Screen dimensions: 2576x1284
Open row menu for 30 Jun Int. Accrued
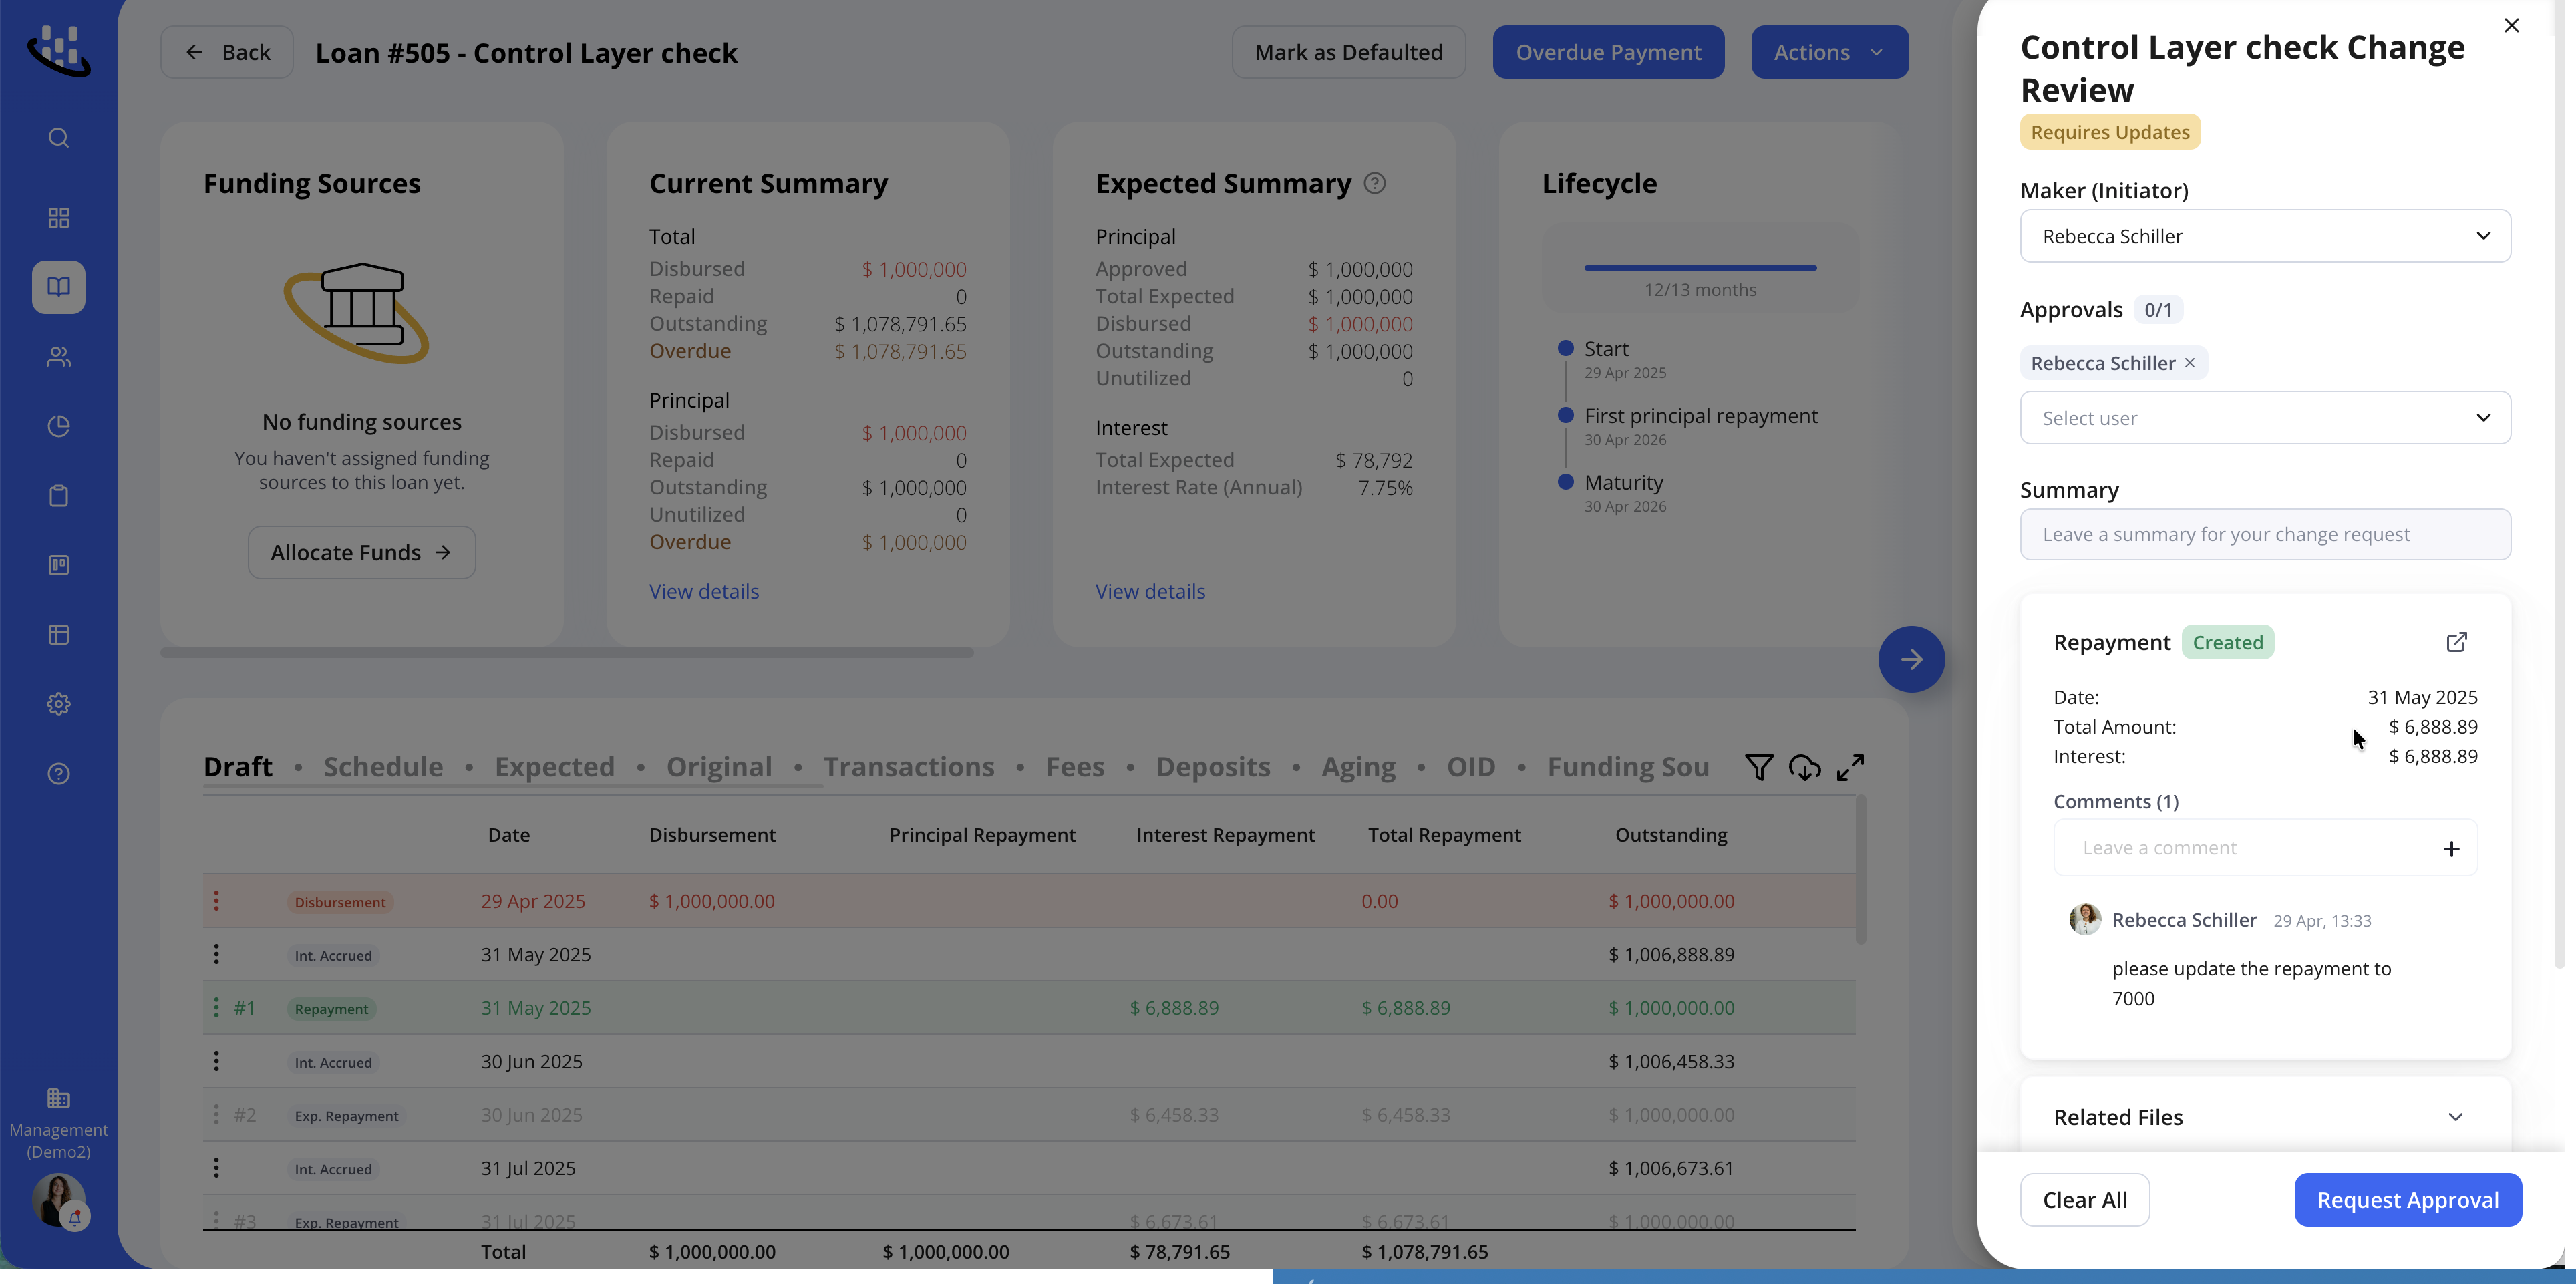coord(216,1061)
